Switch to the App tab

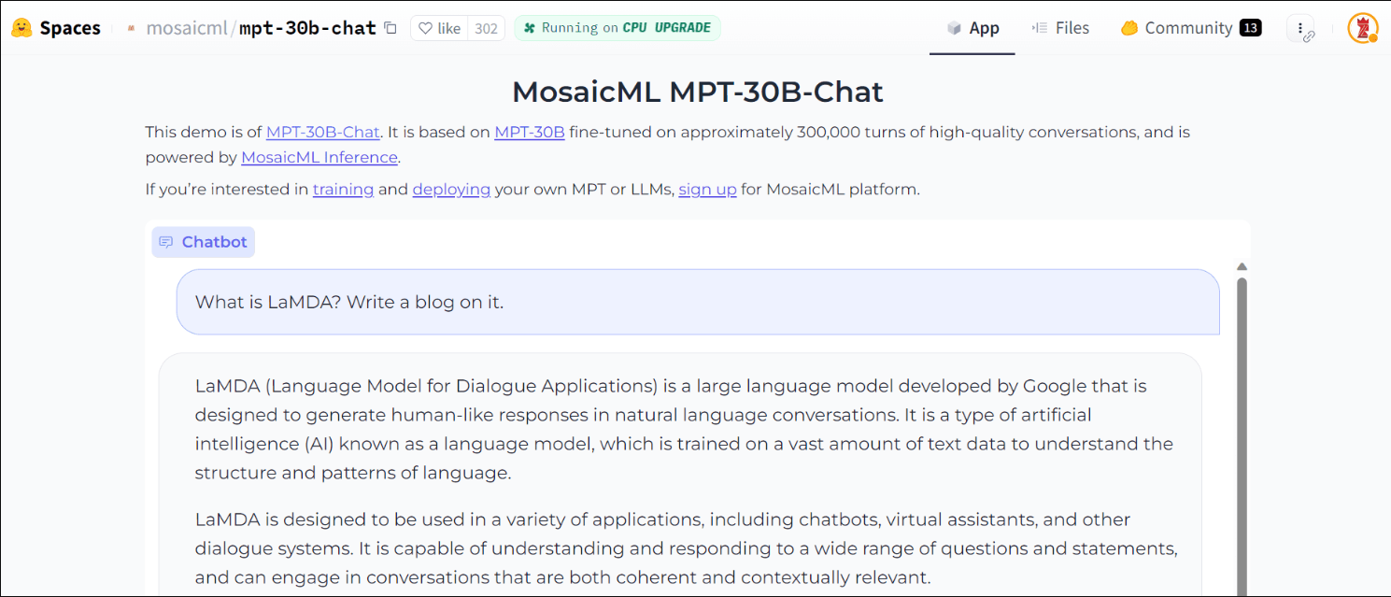pos(972,28)
